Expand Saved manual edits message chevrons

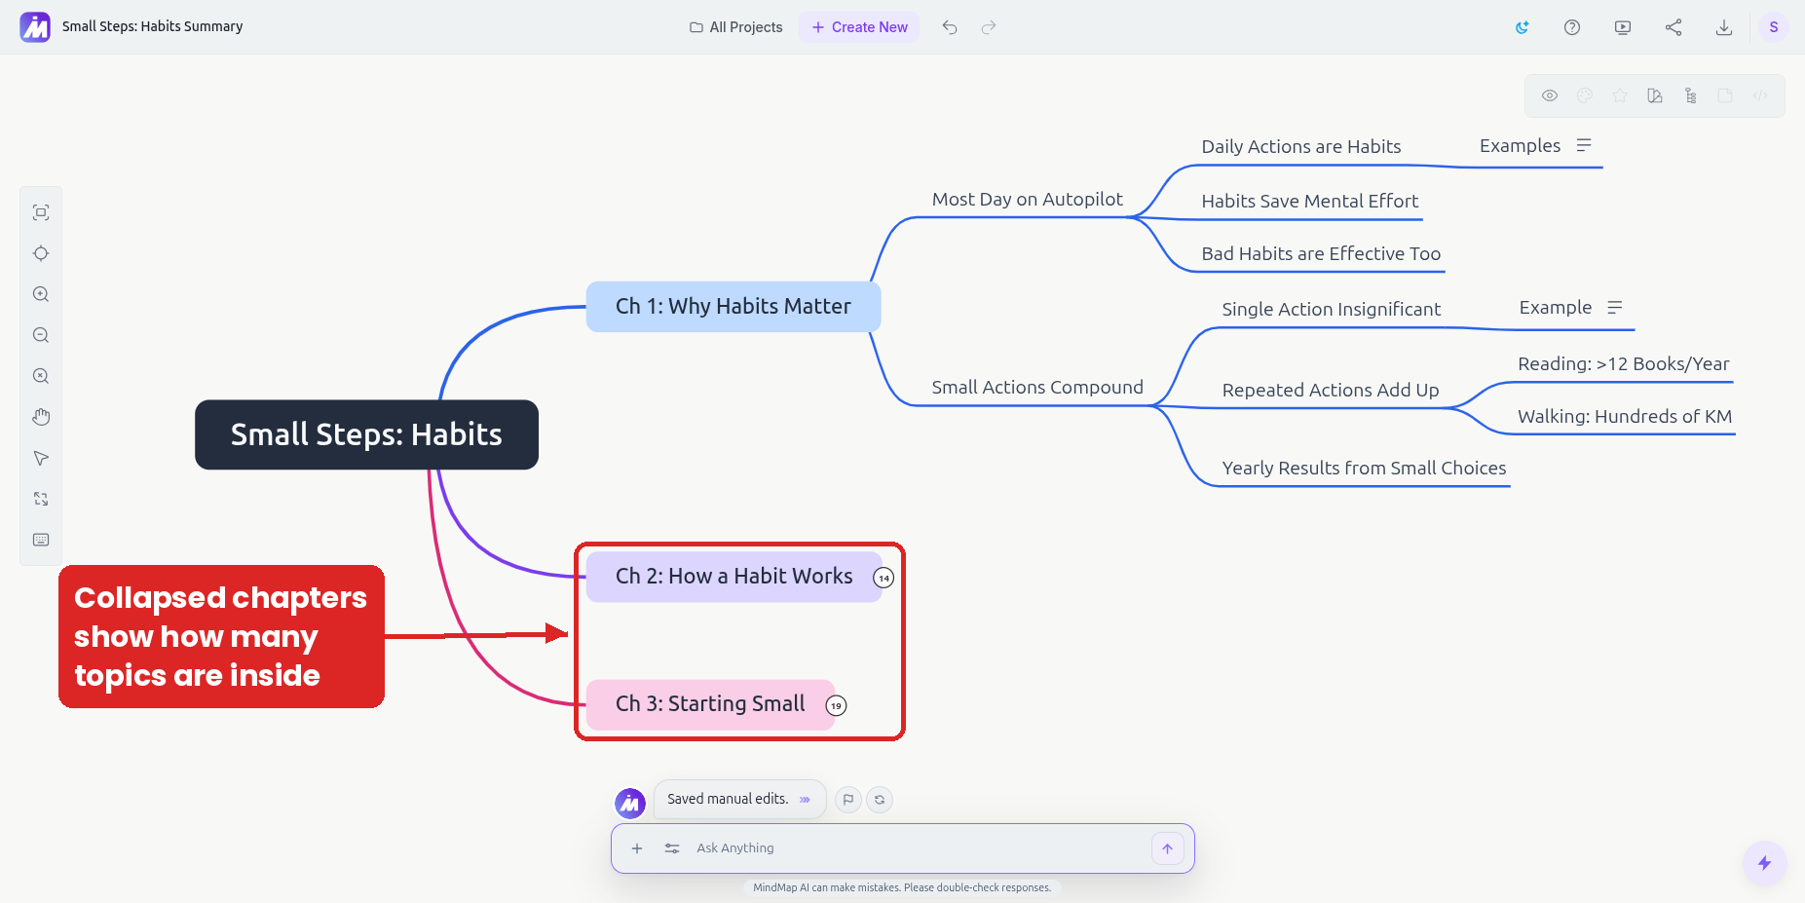coord(805,800)
